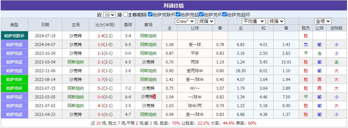348x128 pixels.
Task: Uncheck the 哈萨克联杯 filter checkbox
Action: coord(150,15)
